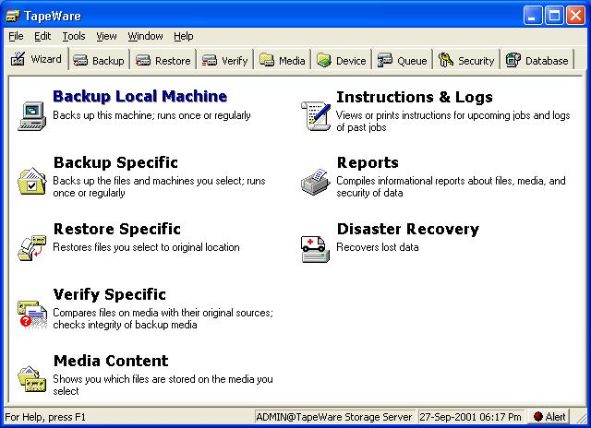
Task: Open the Device tab
Action: 341,61
